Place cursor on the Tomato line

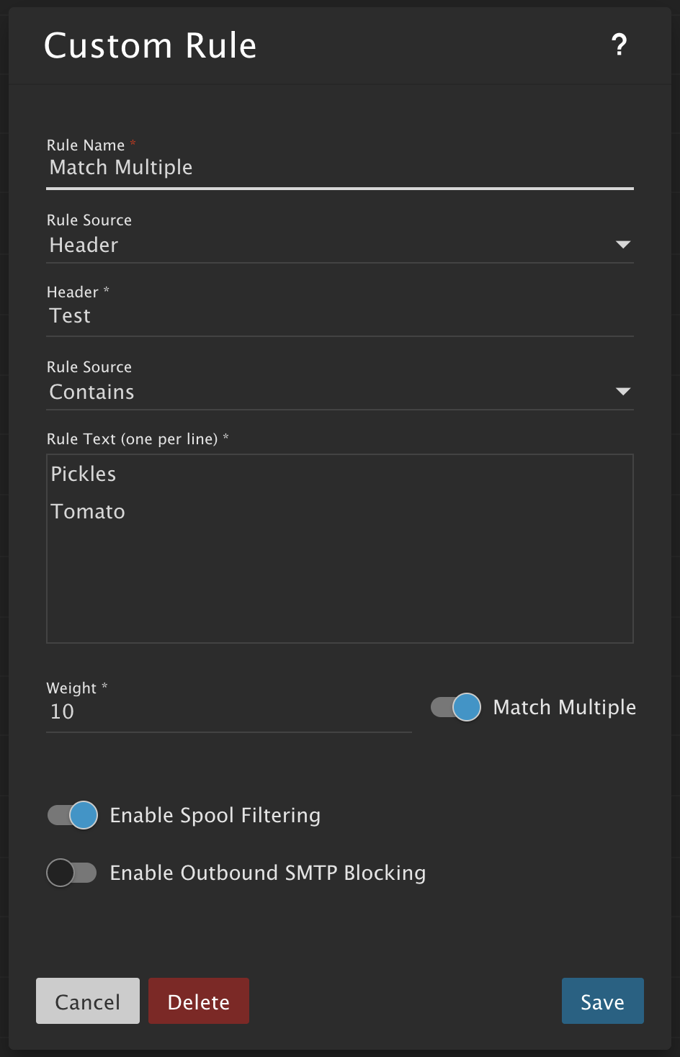(x=88, y=511)
